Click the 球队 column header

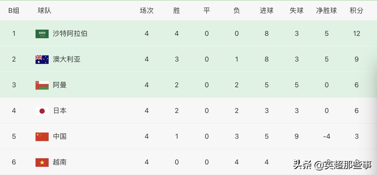(44, 11)
